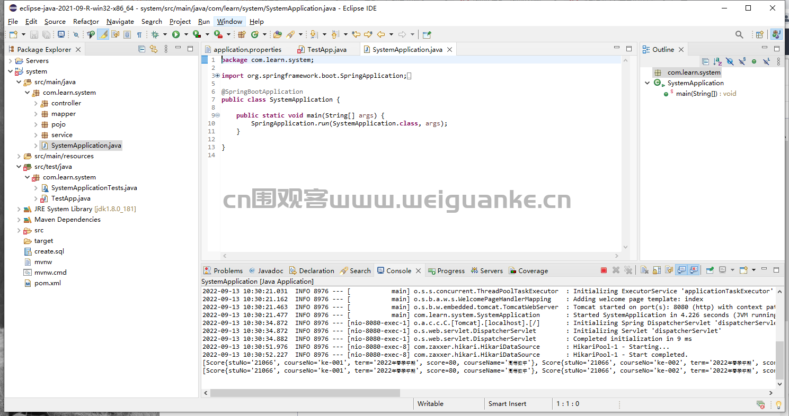Collapse All in Outline view

[705, 61]
